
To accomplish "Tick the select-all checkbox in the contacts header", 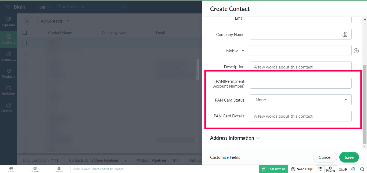I will coord(25,33).
